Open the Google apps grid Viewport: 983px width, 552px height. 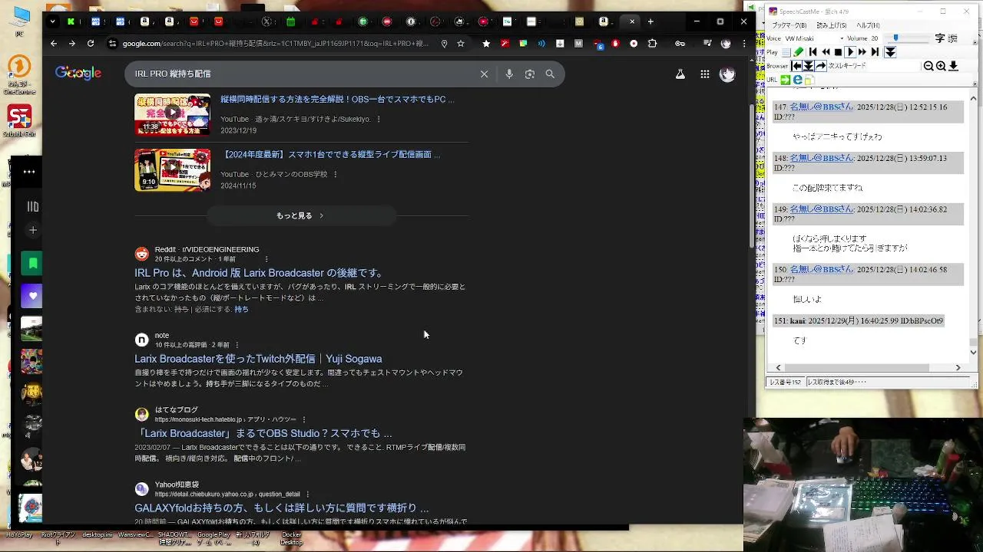click(704, 74)
